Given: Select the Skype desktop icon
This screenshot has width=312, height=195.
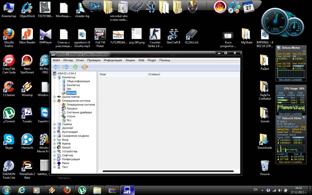Looking at the screenshot, I should point(9,141).
